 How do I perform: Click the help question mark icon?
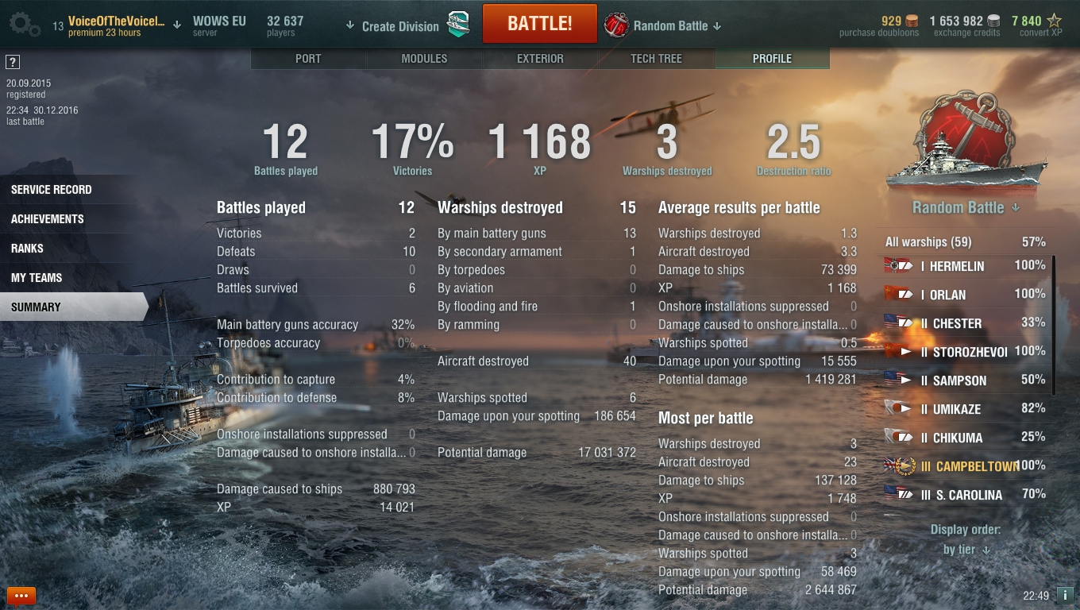coord(12,62)
